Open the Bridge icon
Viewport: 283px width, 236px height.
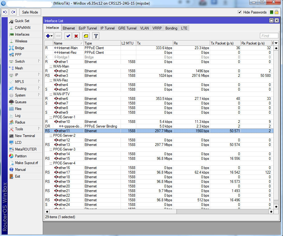coord(11,48)
